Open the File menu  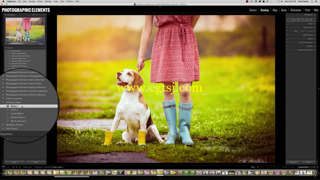click(x=19, y=1)
